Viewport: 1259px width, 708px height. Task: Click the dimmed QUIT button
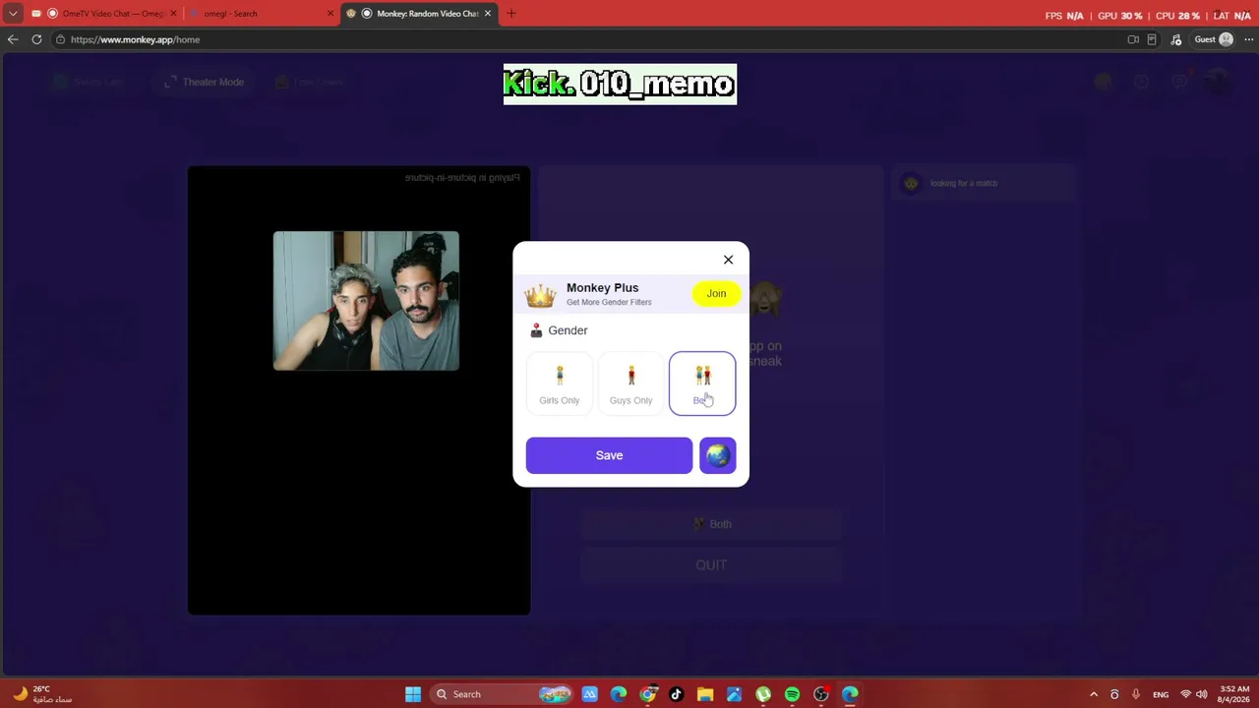(x=711, y=565)
